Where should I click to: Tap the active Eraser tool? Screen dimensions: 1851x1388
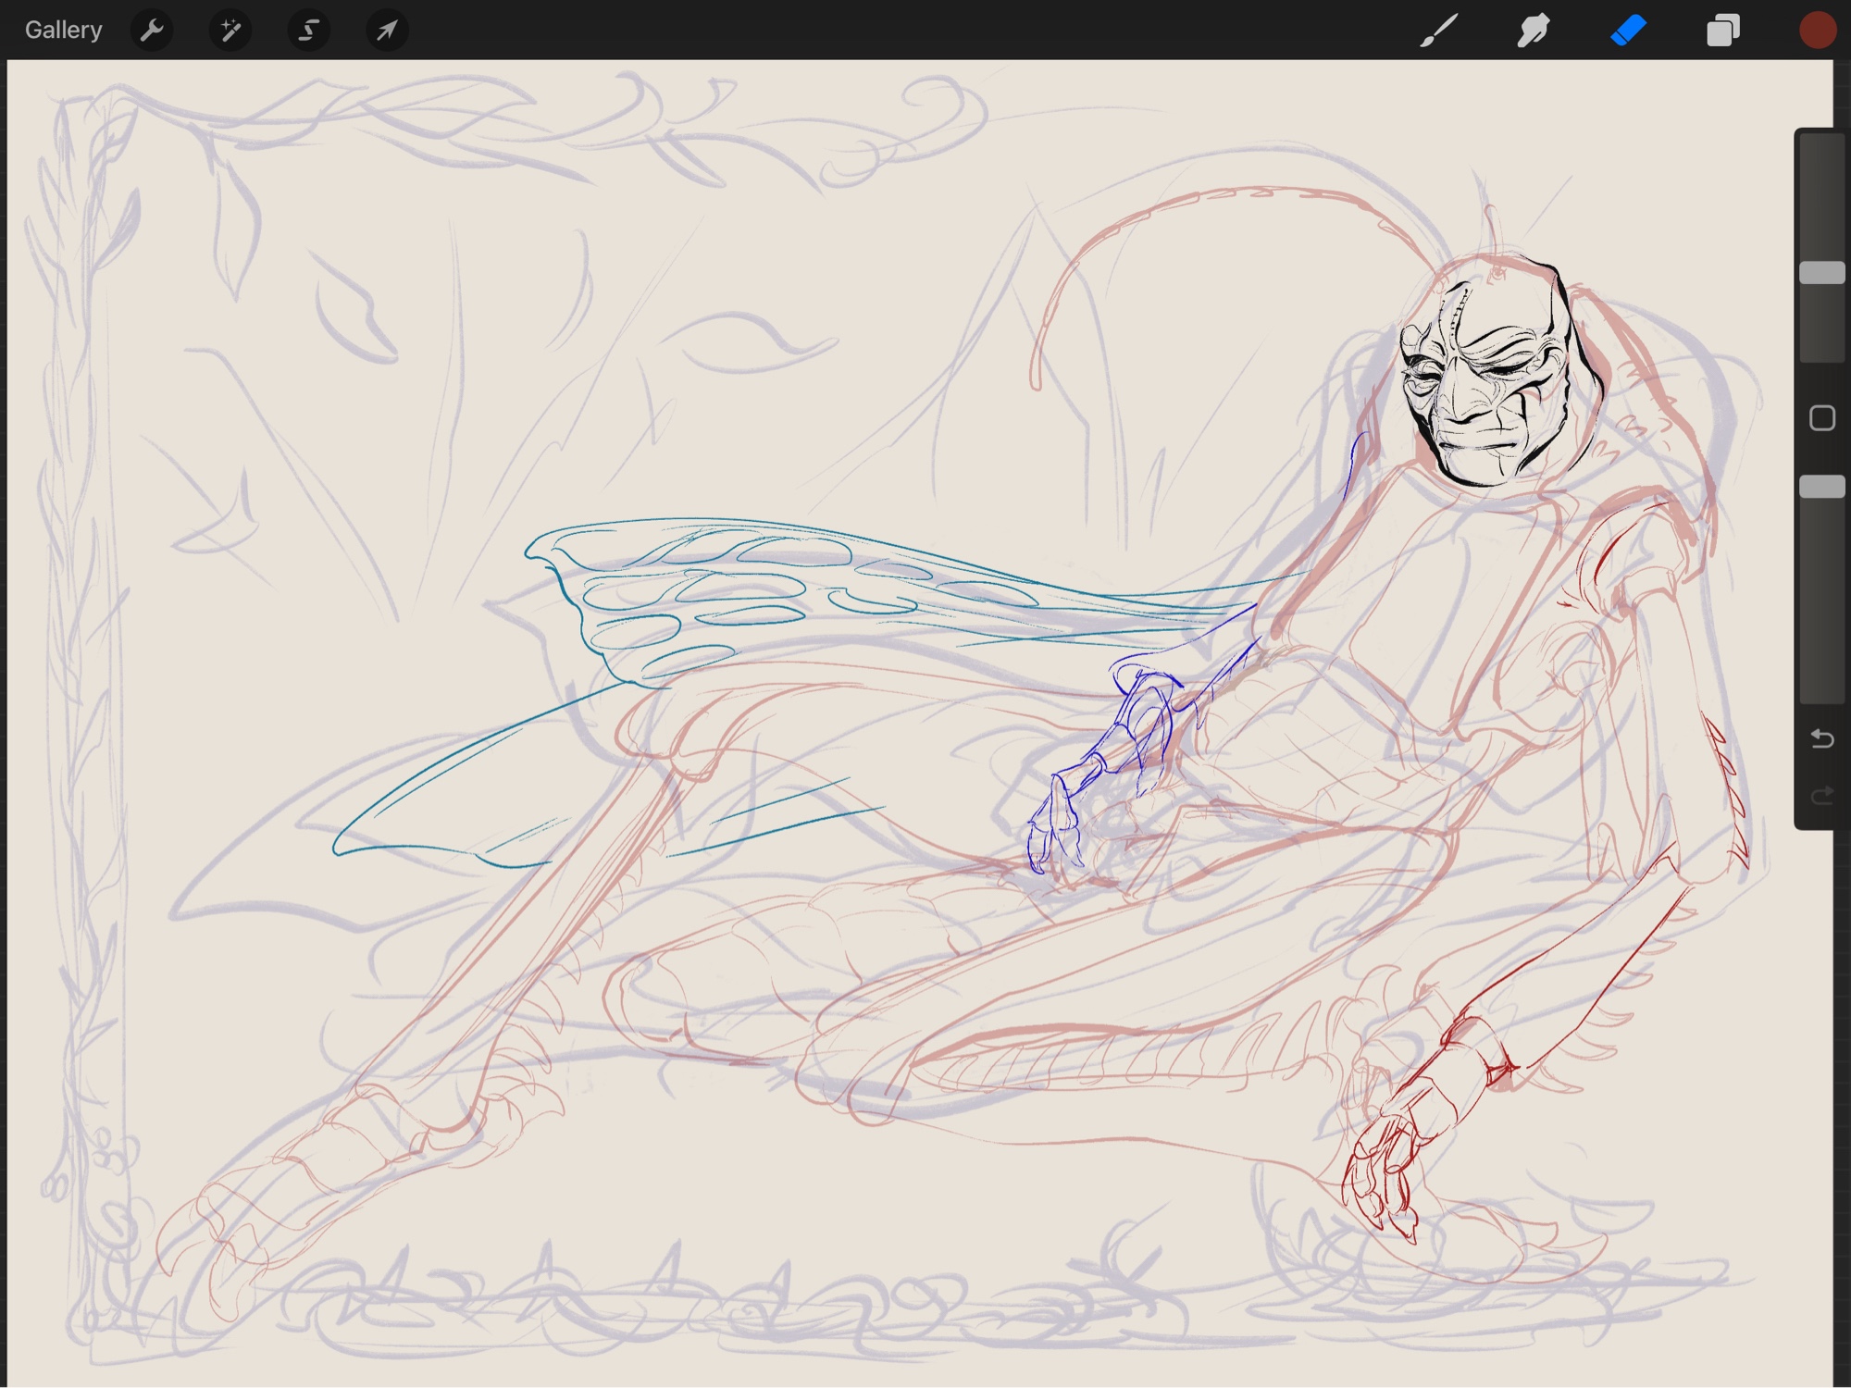(1628, 31)
